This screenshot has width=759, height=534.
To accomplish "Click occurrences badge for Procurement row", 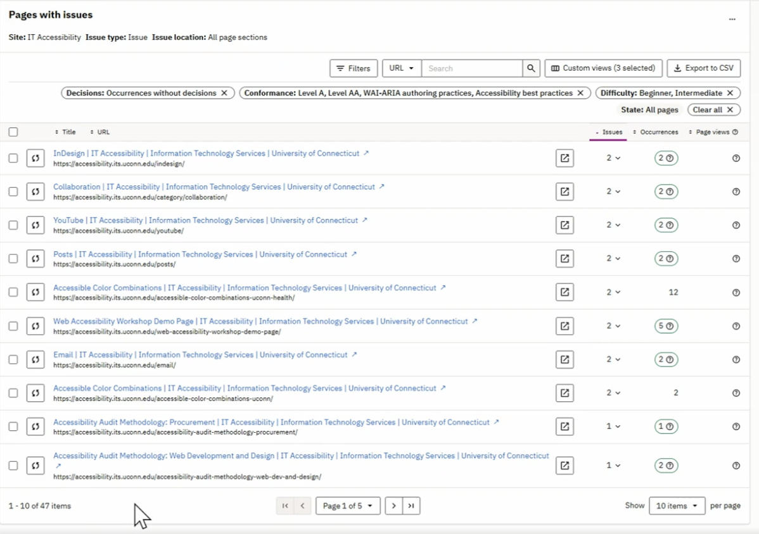I will [666, 426].
